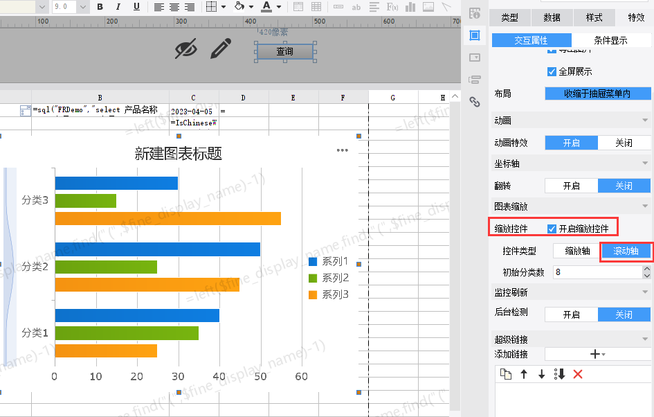
Task: Click the data column icon in cell A1
Action: [x=26, y=110]
